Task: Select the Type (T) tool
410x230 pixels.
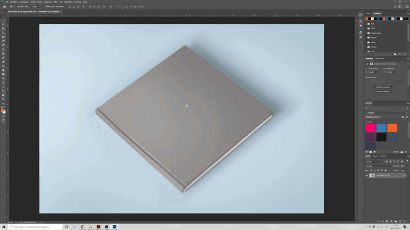Action: coord(3,83)
